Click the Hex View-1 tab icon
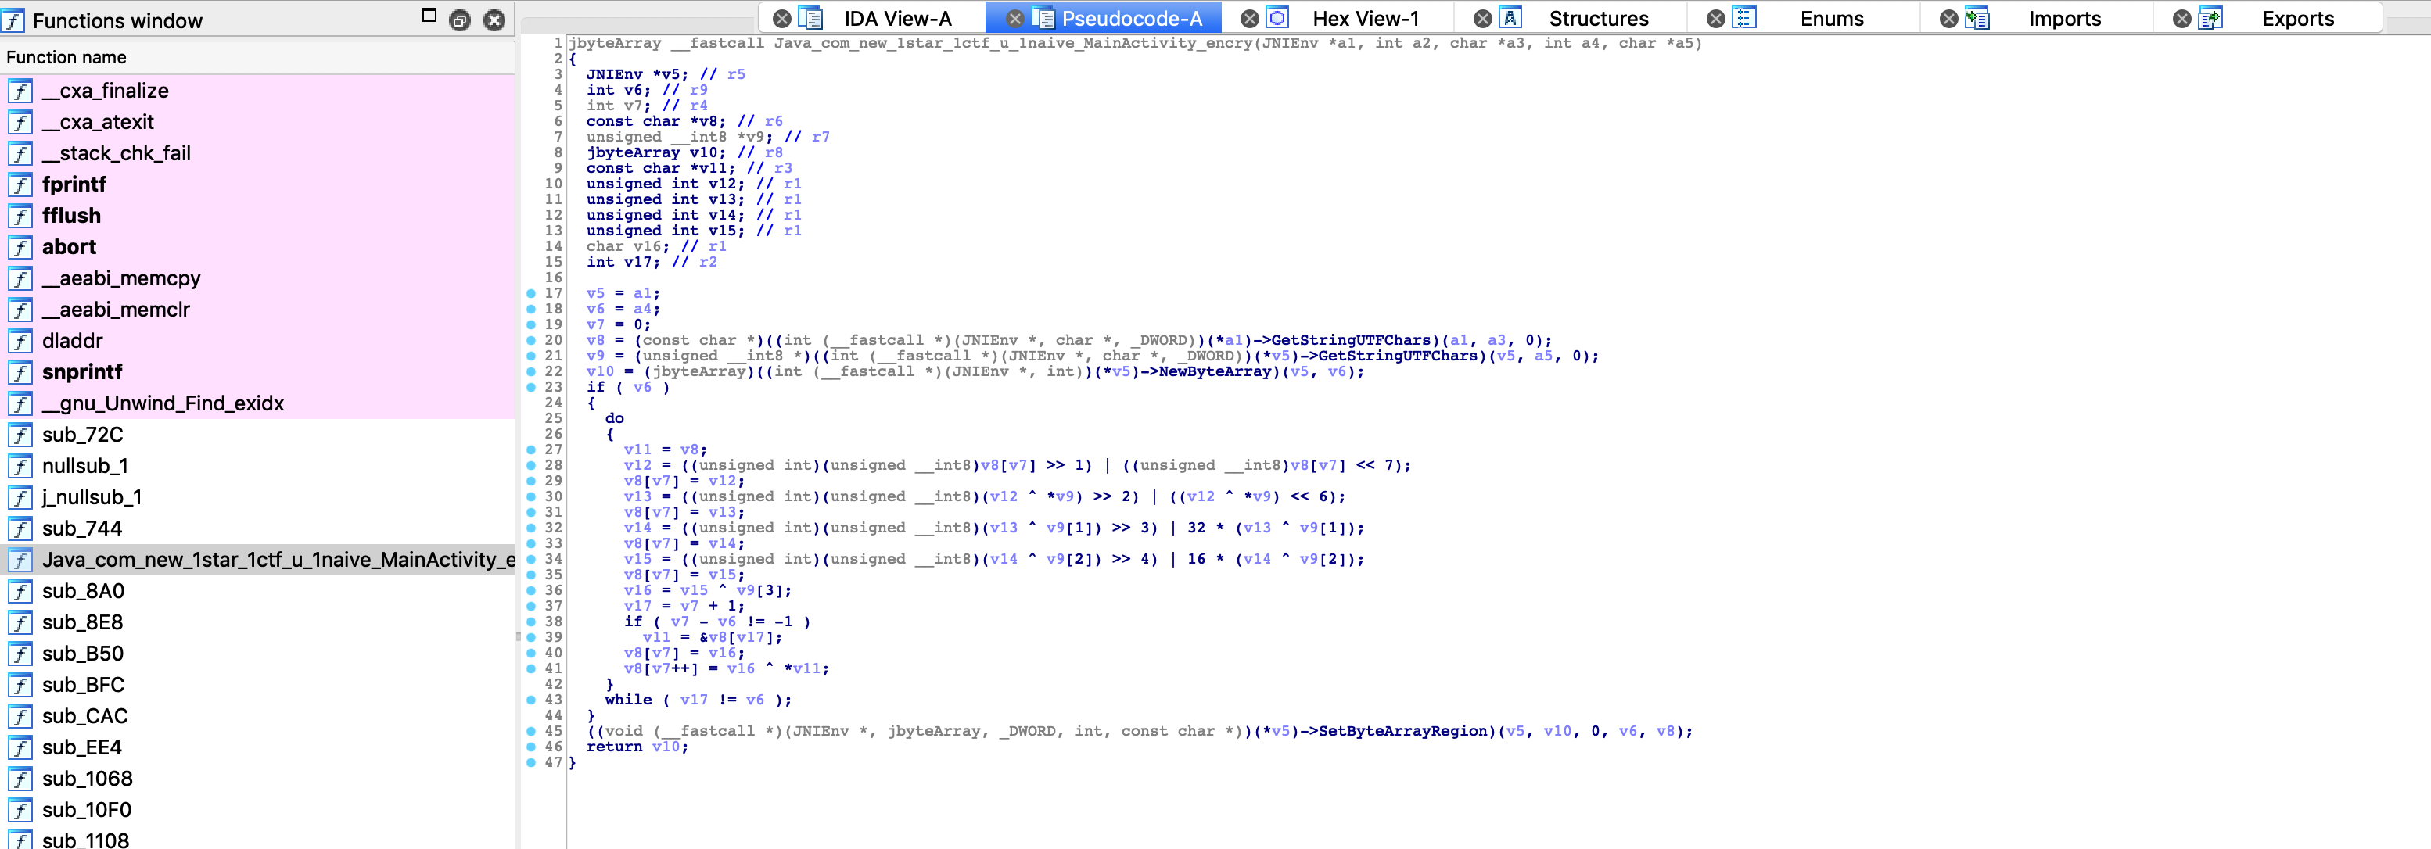 (x=1277, y=18)
